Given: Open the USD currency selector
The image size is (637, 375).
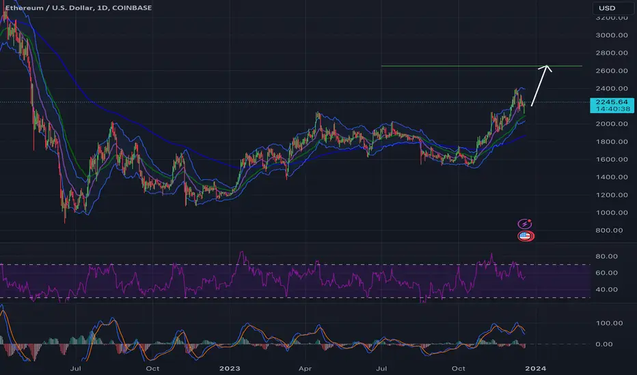Looking at the screenshot, I should click(612, 8).
